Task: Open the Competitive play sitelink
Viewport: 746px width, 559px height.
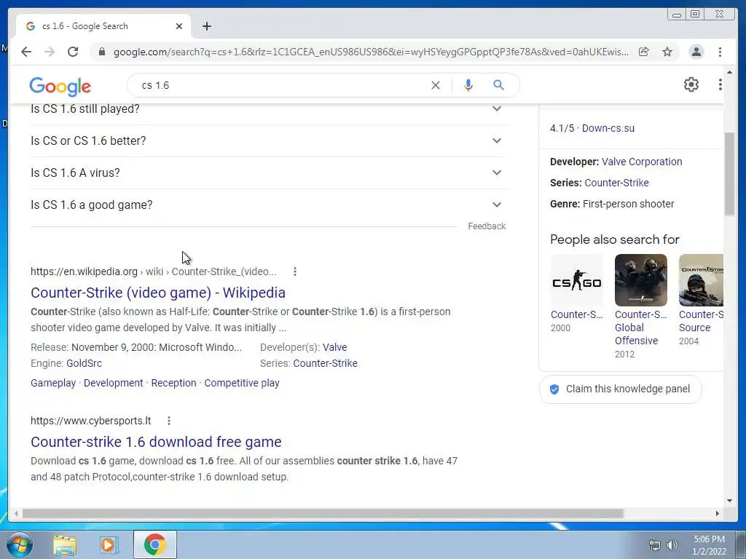Action: pyautogui.click(x=242, y=383)
